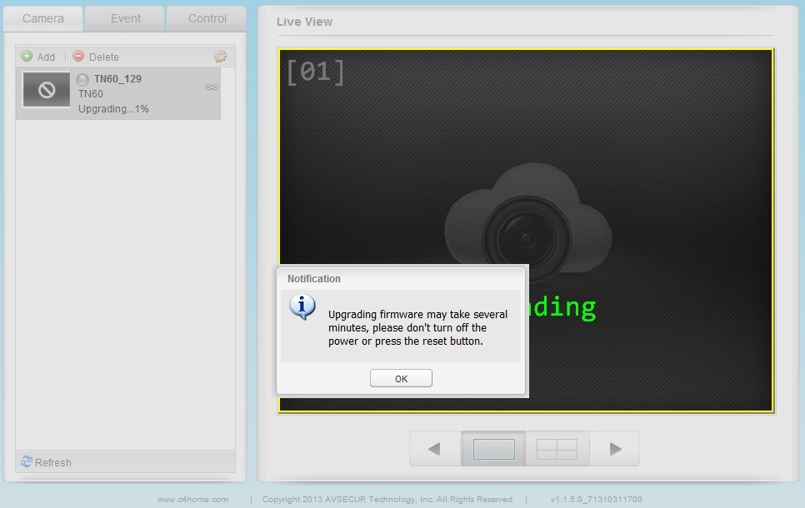This screenshot has height=508, width=805.
Task: Click OK in the Notification dialog
Action: tap(401, 378)
